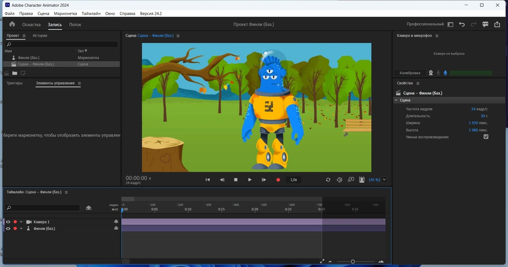508x267 pixels.
Task: Toggle body tracker input icon
Action: pos(438,73)
